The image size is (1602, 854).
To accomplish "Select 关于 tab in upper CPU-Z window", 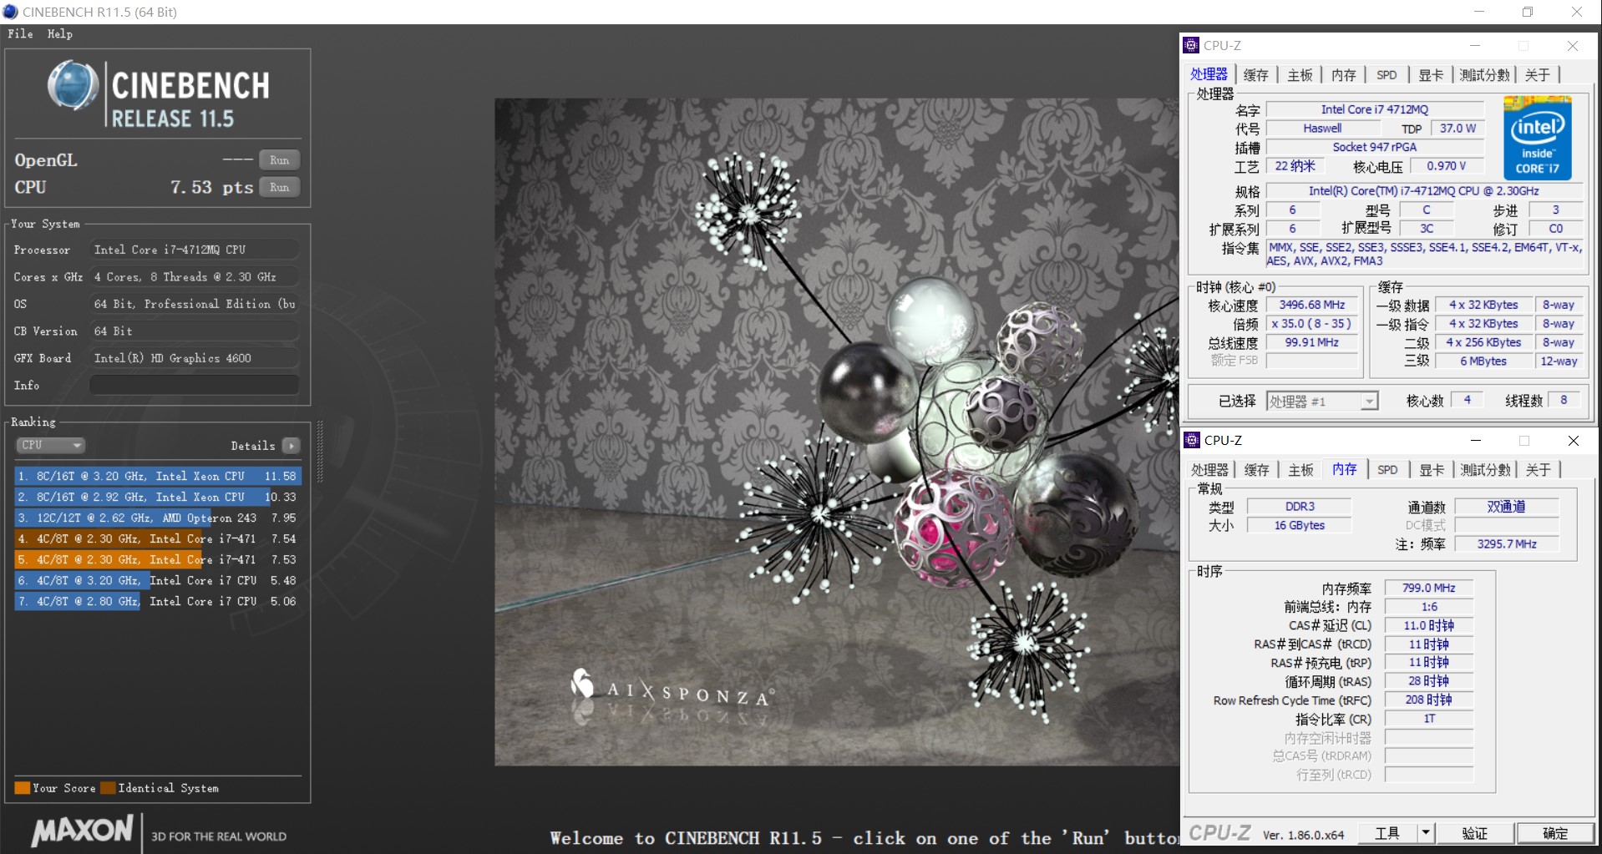I will click(x=1538, y=75).
